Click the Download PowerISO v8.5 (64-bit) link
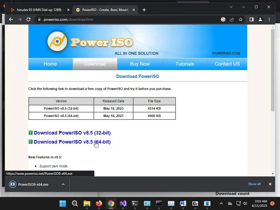The image size is (280, 210). (72, 142)
